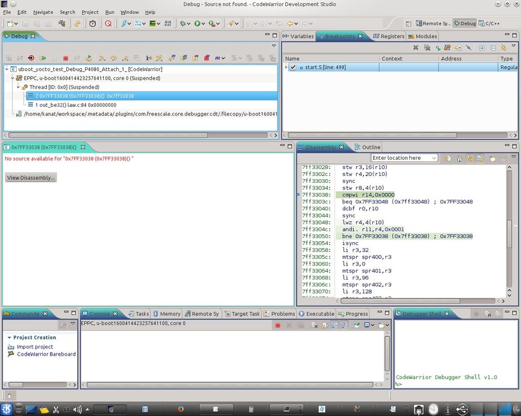Toggle Skip All Breakpoints icon
Viewport: 521px width, 416px height.
pos(468,48)
